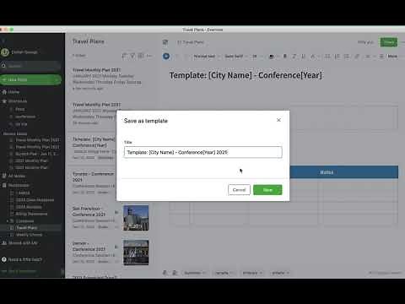Click the Search field in sidebar
The image size is (405, 304).
click(30, 66)
